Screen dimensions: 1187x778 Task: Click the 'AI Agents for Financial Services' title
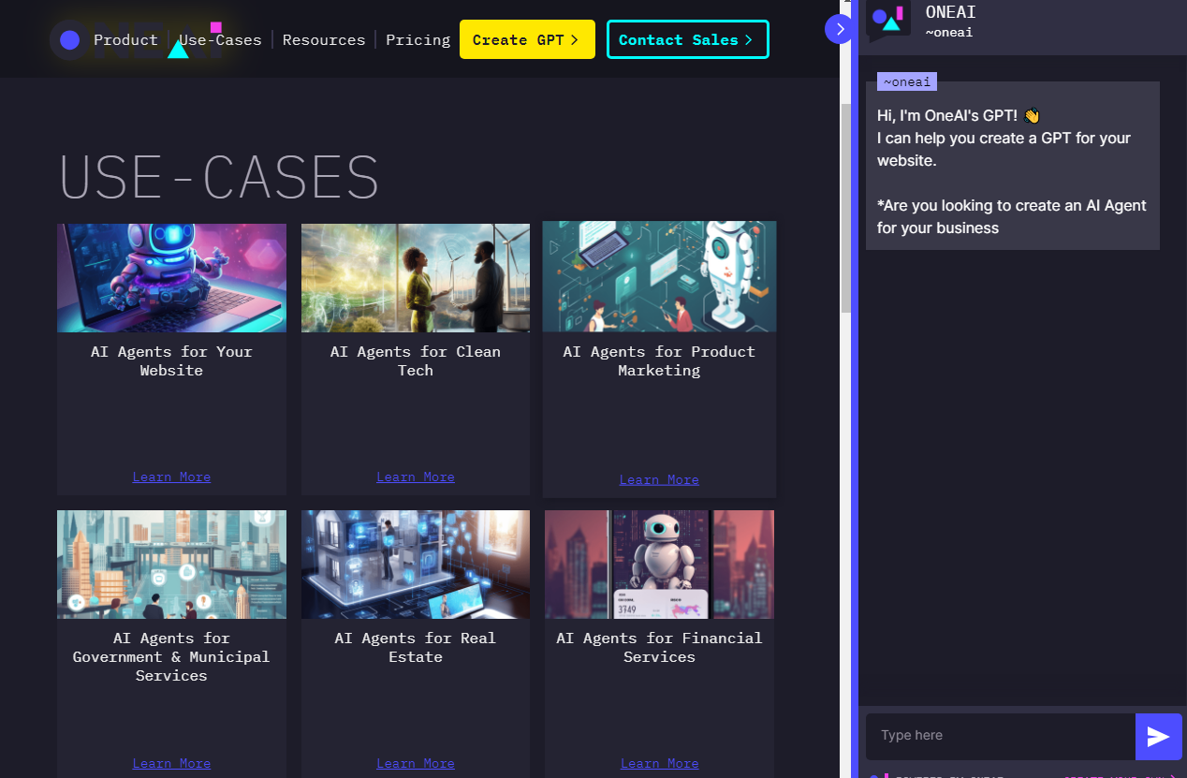click(x=659, y=648)
